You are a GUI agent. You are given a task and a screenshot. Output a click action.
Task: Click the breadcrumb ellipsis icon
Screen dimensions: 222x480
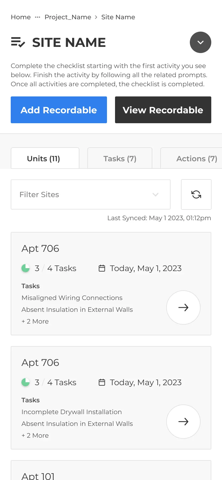[x=38, y=17]
